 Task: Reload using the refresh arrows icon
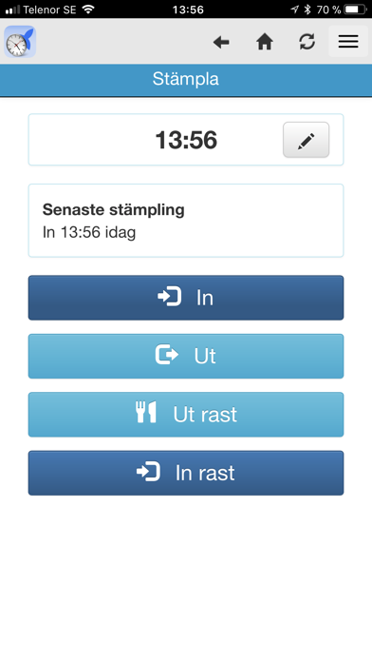[307, 42]
